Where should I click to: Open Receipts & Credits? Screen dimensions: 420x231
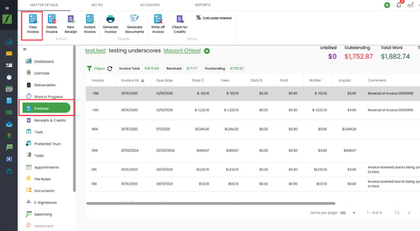pyautogui.click(x=46, y=120)
